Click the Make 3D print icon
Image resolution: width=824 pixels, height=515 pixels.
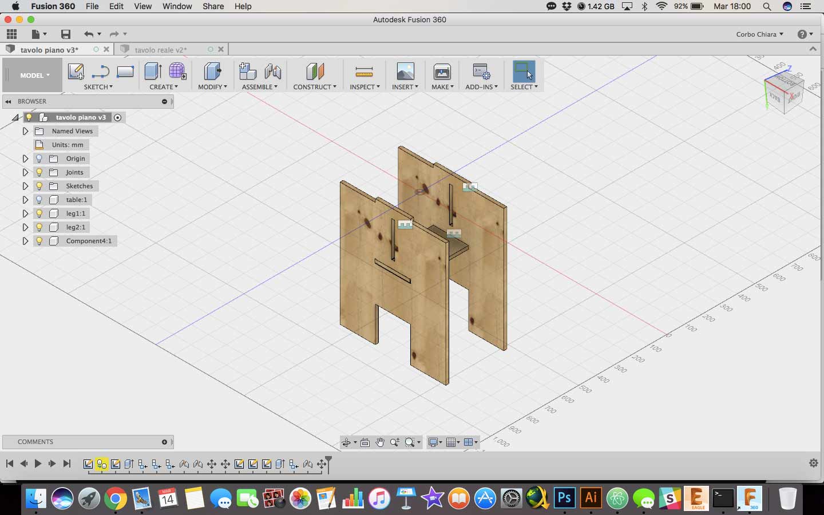pos(442,72)
